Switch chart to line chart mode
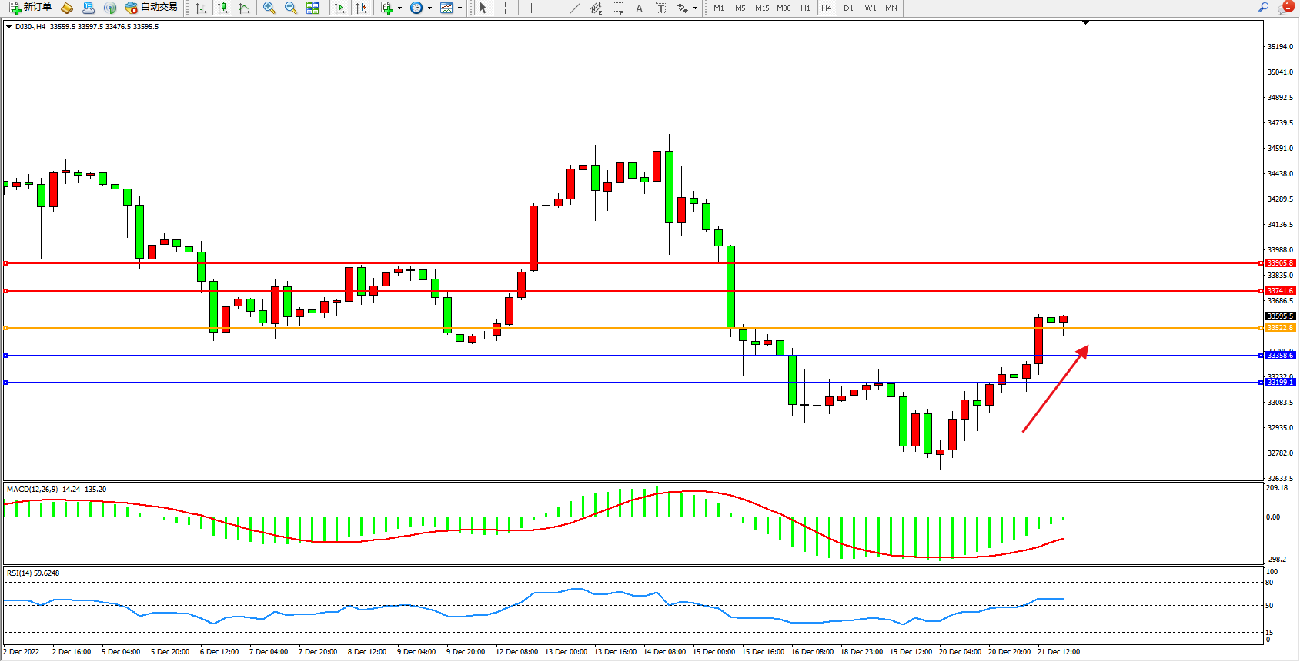This screenshot has height=662, width=1300. coord(244,8)
